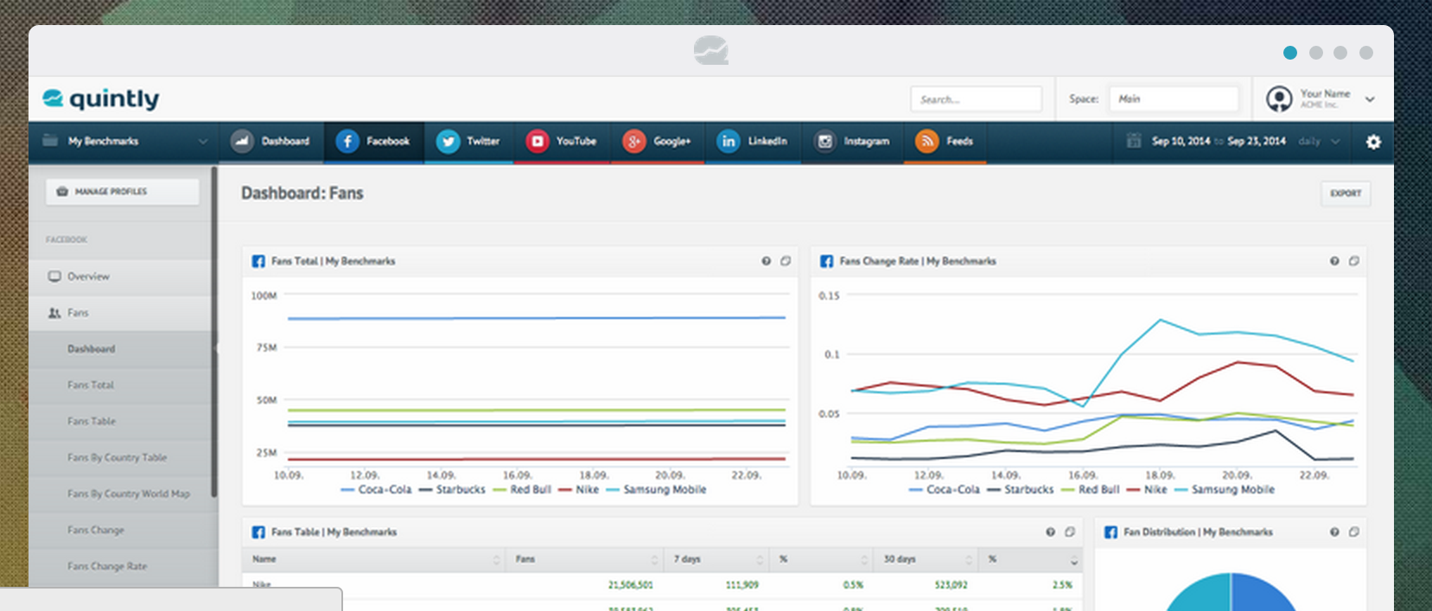Open the Dashboard tab
This screenshot has height=611, width=1432.
coord(270,141)
